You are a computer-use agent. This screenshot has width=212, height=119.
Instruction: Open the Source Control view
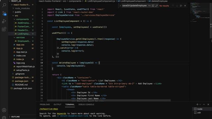4,13
